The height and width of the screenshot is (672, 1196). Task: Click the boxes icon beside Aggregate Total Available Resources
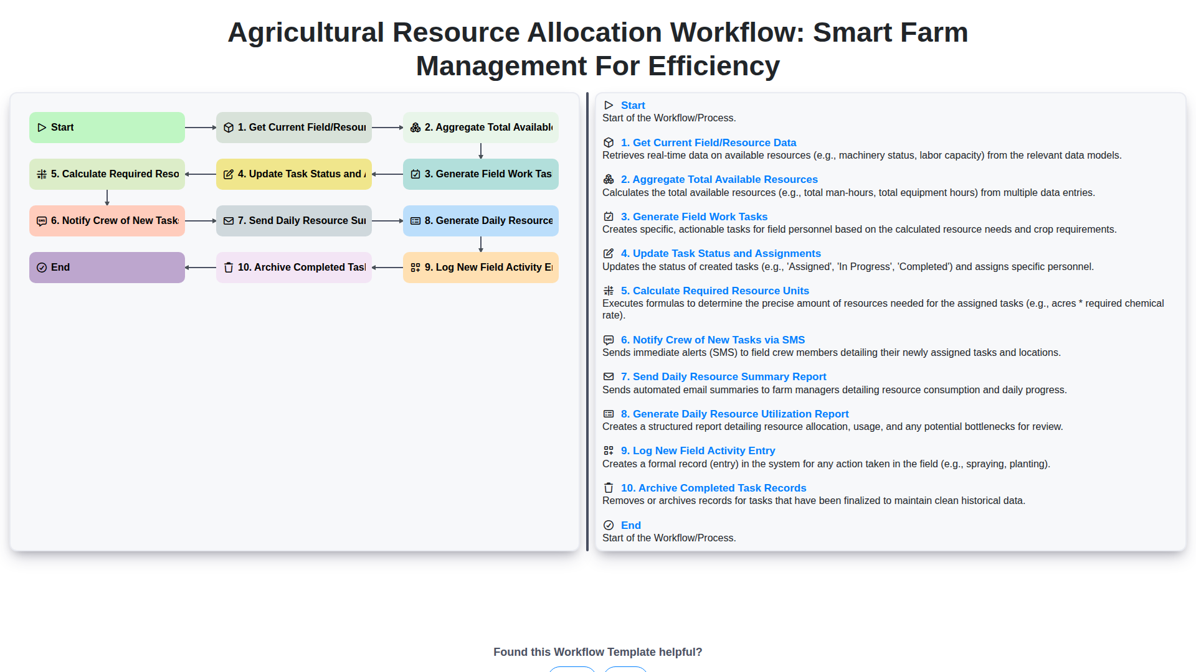click(609, 180)
